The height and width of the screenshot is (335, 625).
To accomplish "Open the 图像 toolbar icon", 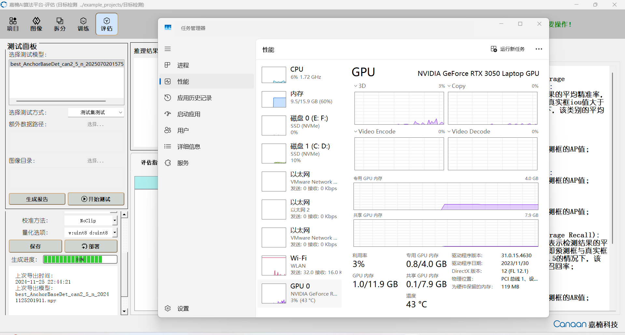I will coord(36,24).
